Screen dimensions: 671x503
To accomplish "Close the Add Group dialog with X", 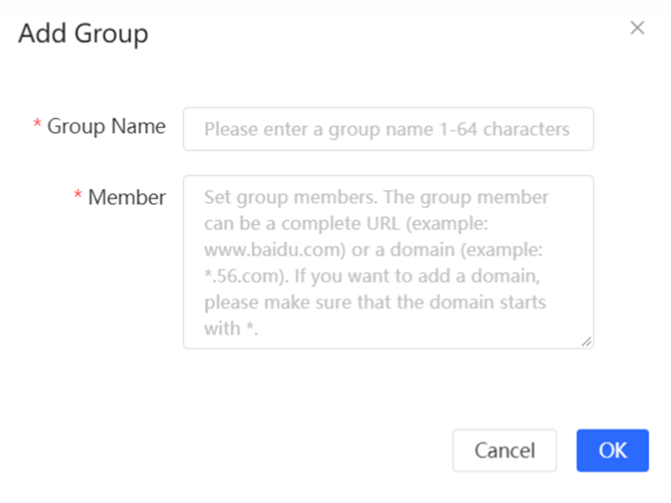I will (x=638, y=28).
